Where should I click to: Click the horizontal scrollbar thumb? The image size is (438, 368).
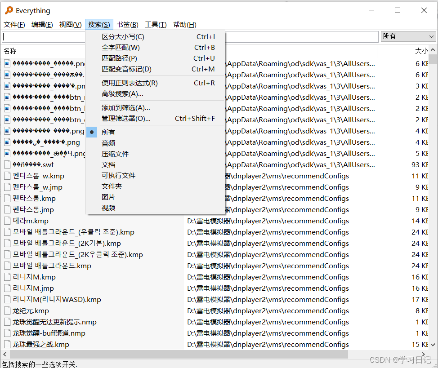point(179,355)
